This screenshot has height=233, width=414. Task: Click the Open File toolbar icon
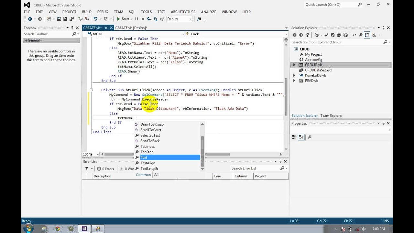pyautogui.click(x=59, y=19)
